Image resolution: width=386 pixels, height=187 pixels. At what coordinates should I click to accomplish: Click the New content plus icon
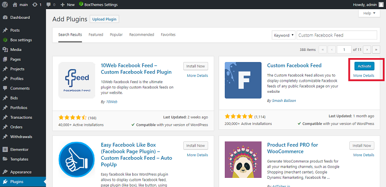pyautogui.click(x=63, y=5)
